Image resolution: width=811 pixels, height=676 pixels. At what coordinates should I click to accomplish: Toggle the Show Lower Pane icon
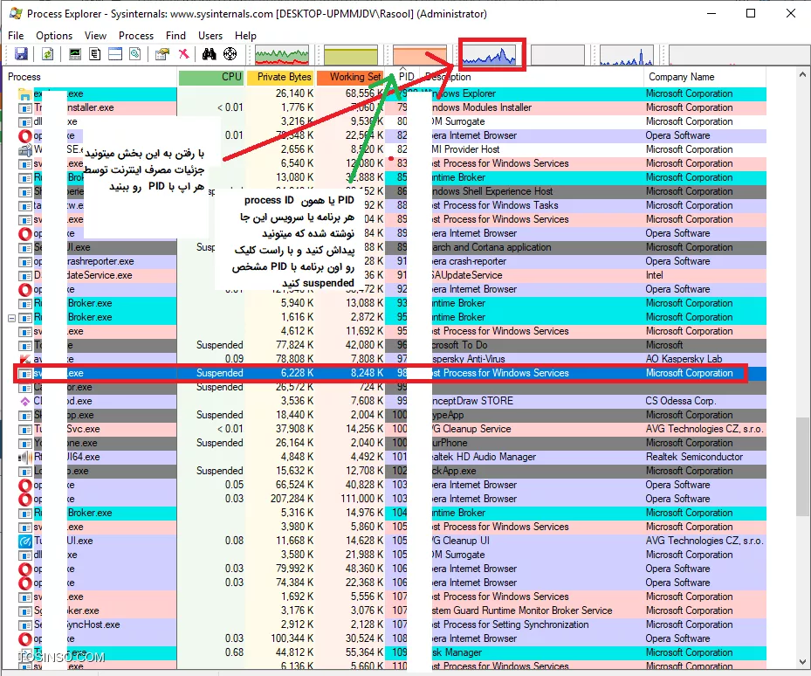[115, 54]
